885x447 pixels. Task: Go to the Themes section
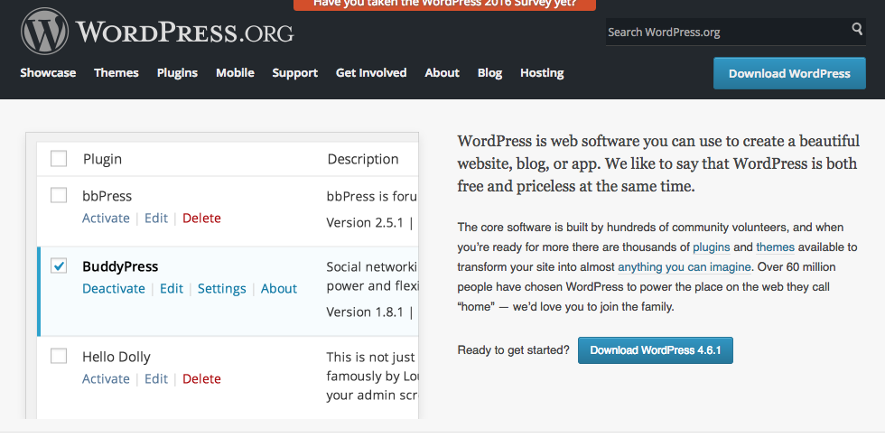click(x=116, y=73)
